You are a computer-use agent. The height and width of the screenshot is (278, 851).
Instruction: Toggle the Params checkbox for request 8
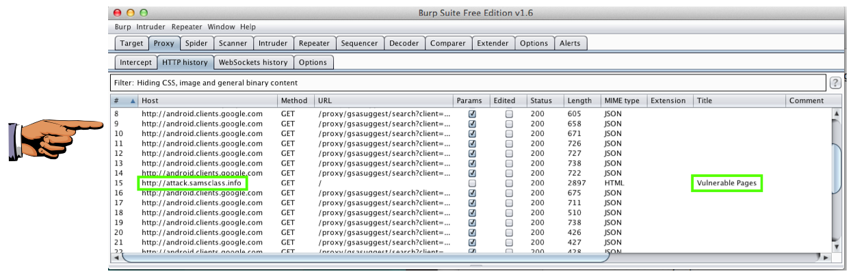click(471, 114)
